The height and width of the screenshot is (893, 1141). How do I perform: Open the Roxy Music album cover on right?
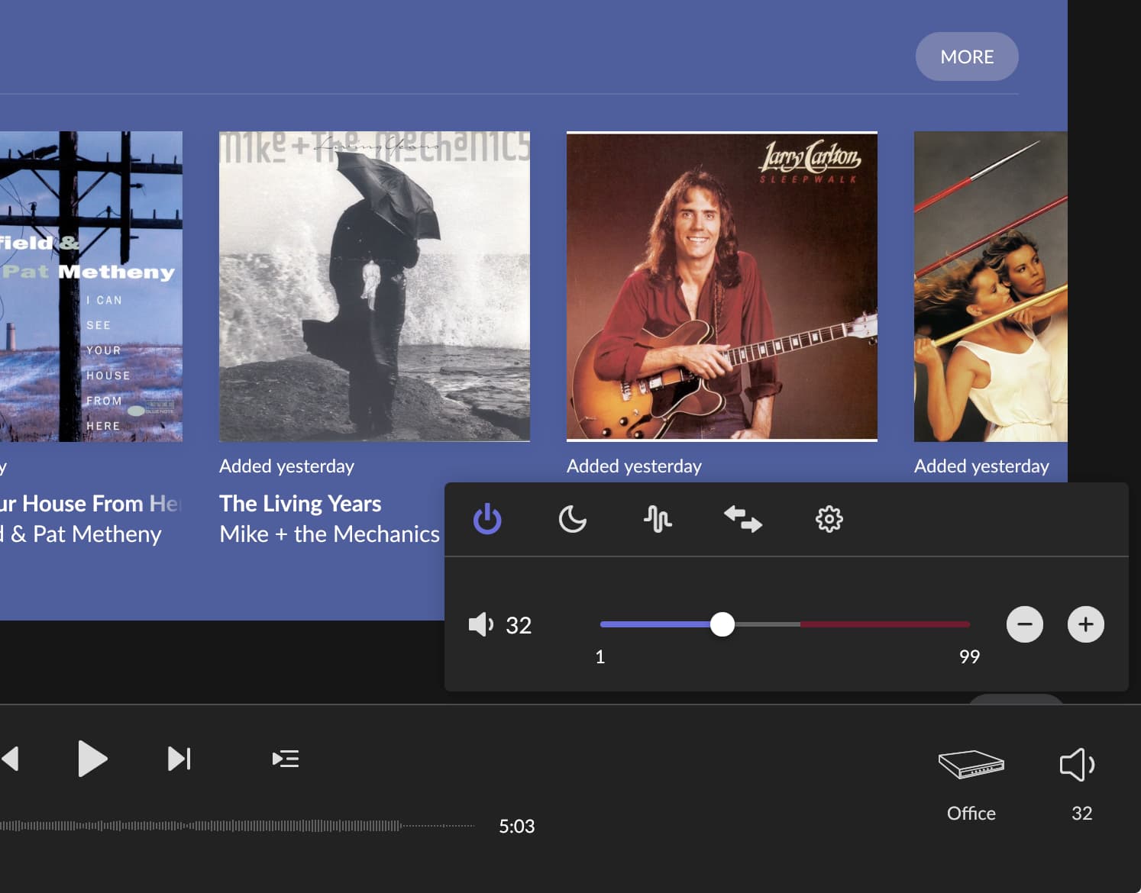[991, 286]
